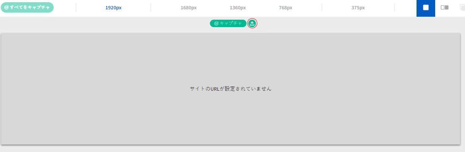The image size is (465, 152).
Task: Switch to the side-by-side compare view icon
Action: [x=444, y=8]
